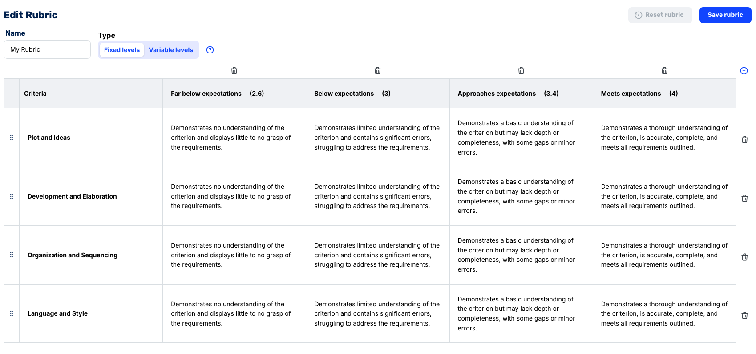Remove the 'Language and Style' criterion row

click(x=744, y=315)
